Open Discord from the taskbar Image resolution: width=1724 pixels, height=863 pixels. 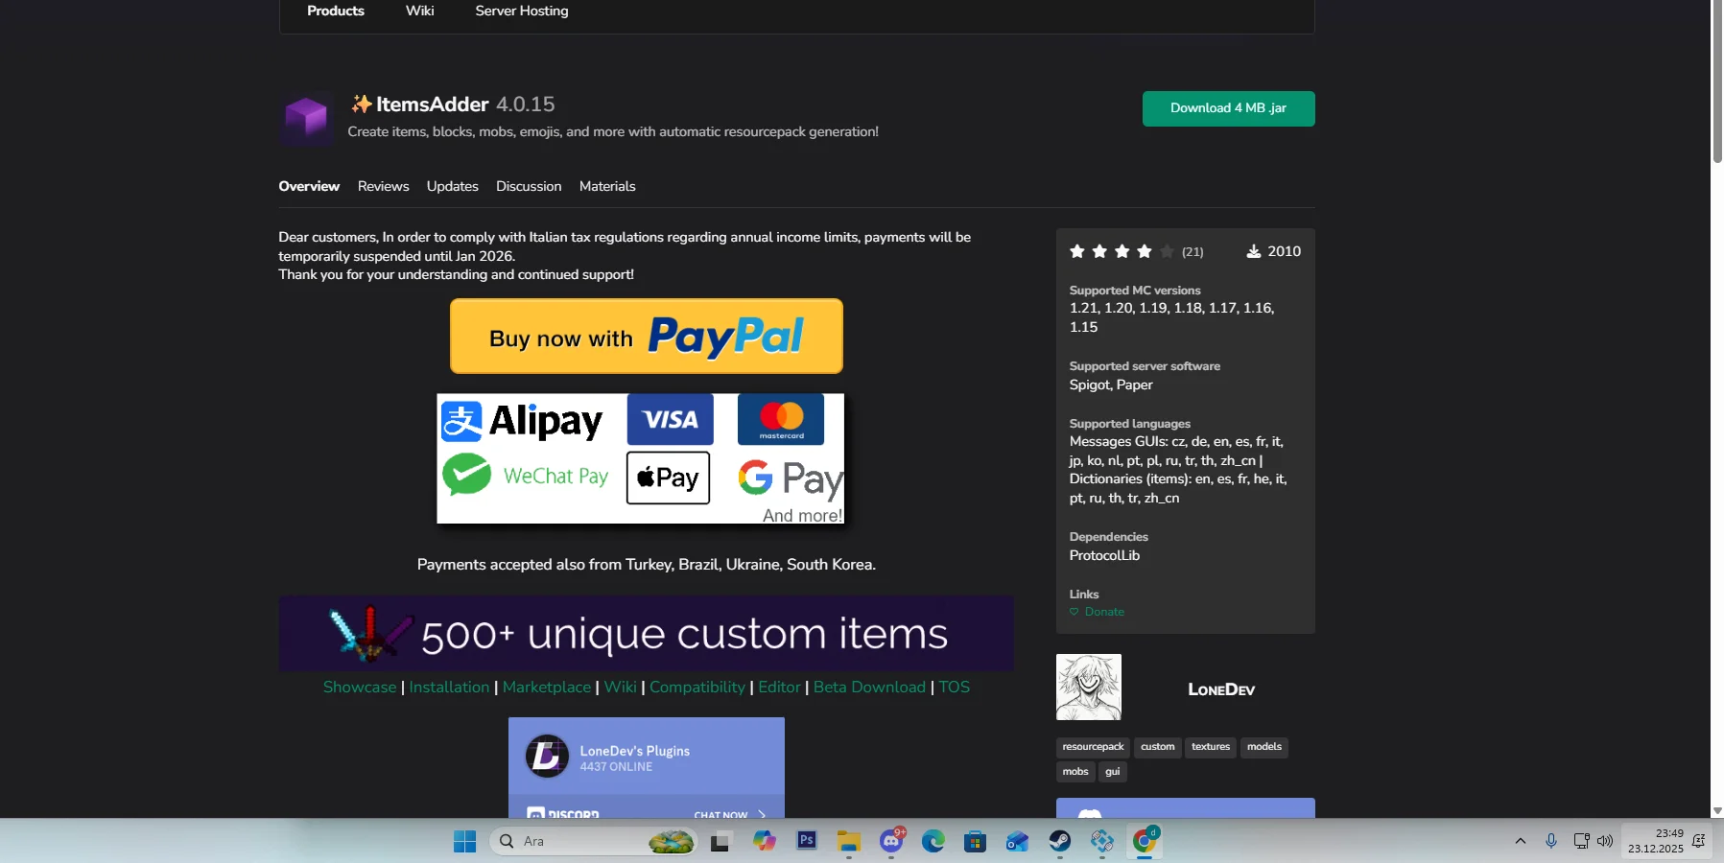coord(891,841)
